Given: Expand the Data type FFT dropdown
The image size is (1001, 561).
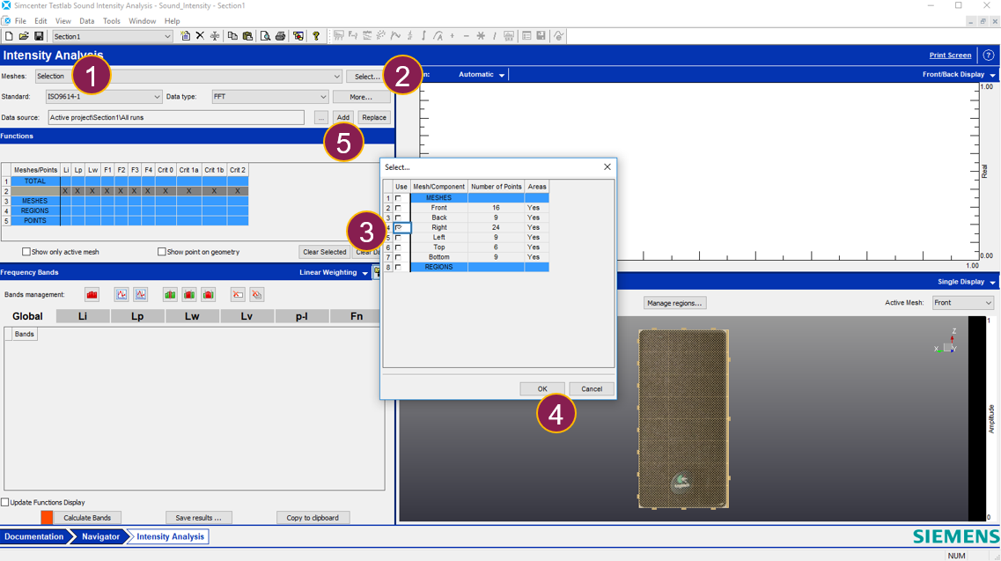Looking at the screenshot, I should pyautogui.click(x=269, y=97).
